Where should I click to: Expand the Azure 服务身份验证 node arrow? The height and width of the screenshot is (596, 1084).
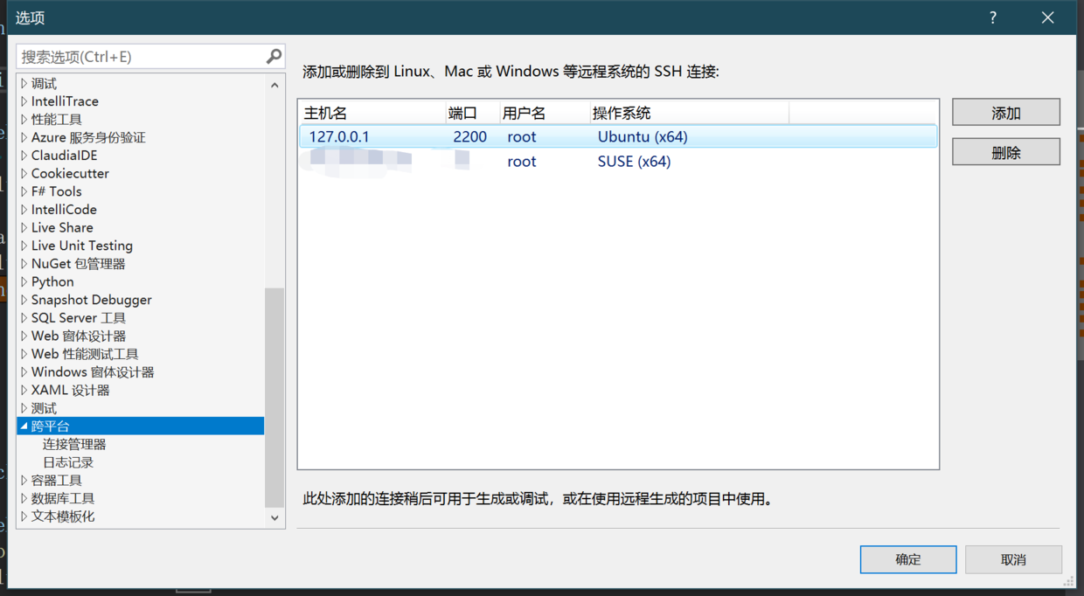click(24, 138)
